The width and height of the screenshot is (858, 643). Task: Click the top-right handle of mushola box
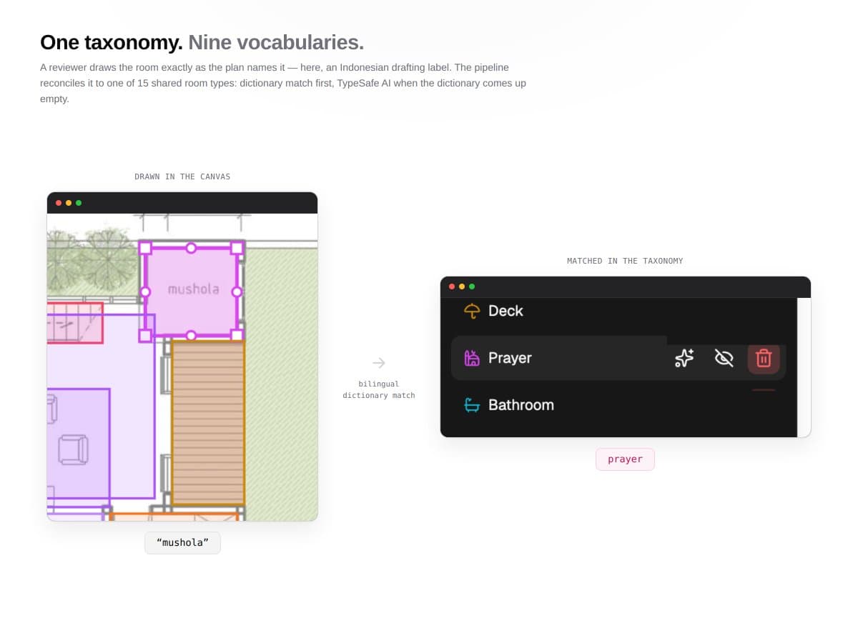click(237, 248)
